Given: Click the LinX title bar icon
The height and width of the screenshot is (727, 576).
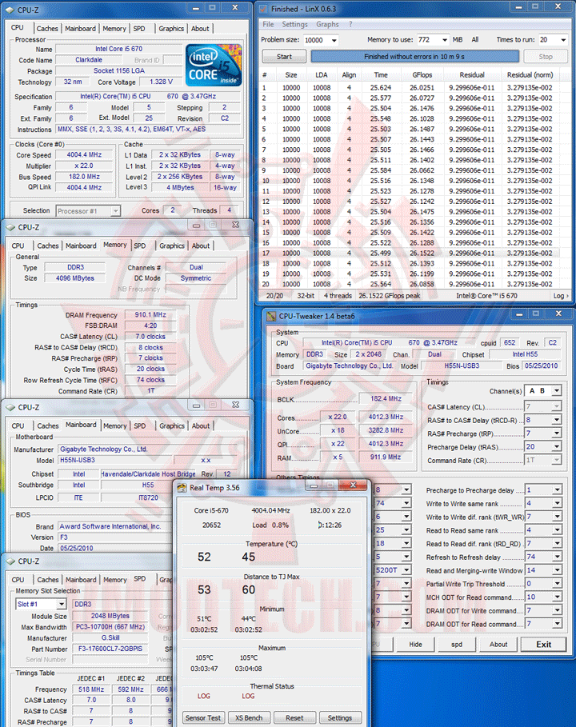Looking at the screenshot, I should [263, 9].
